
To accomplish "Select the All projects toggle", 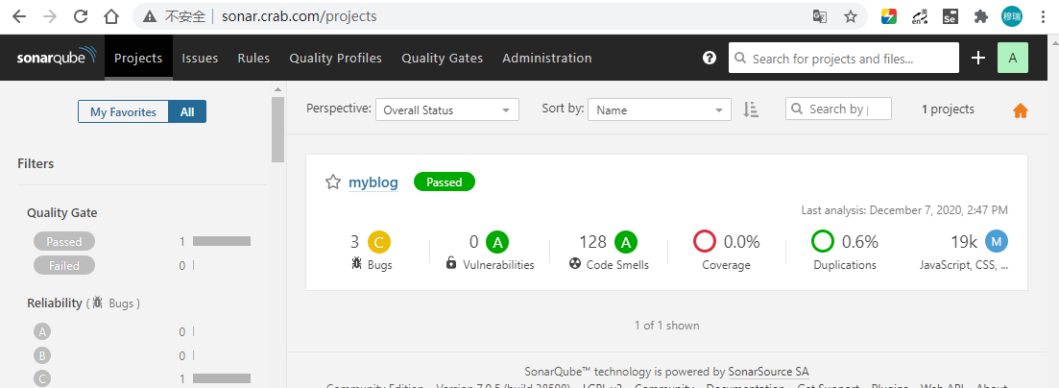I will tap(187, 112).
